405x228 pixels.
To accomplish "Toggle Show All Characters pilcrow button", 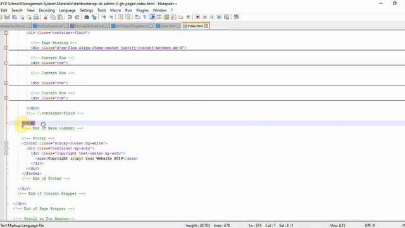I will (x=145, y=17).
